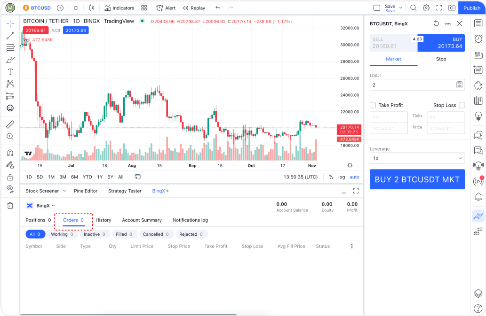Viewport: 486px width, 316px height.
Task: Open the chart settings gear
Action: 426,8
